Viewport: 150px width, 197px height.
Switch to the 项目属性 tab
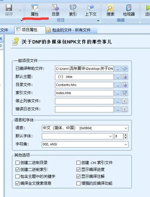coord(30,30)
